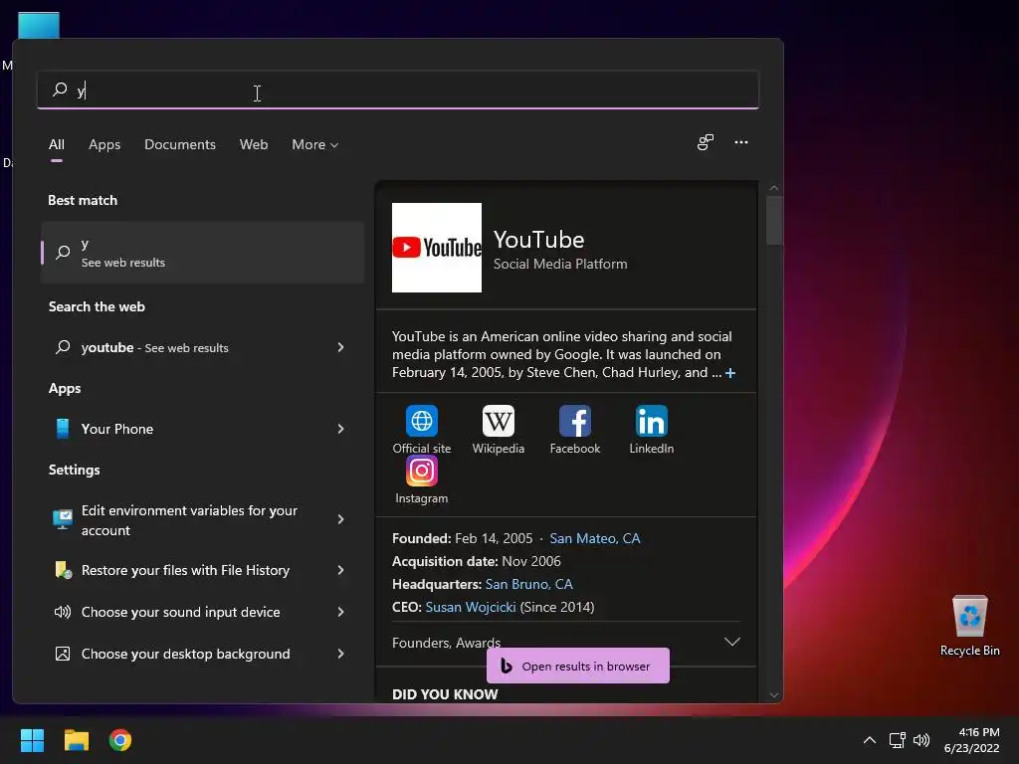Screen dimensions: 1019x764
Task: Open the San Bruno, CA link
Action: (x=529, y=584)
